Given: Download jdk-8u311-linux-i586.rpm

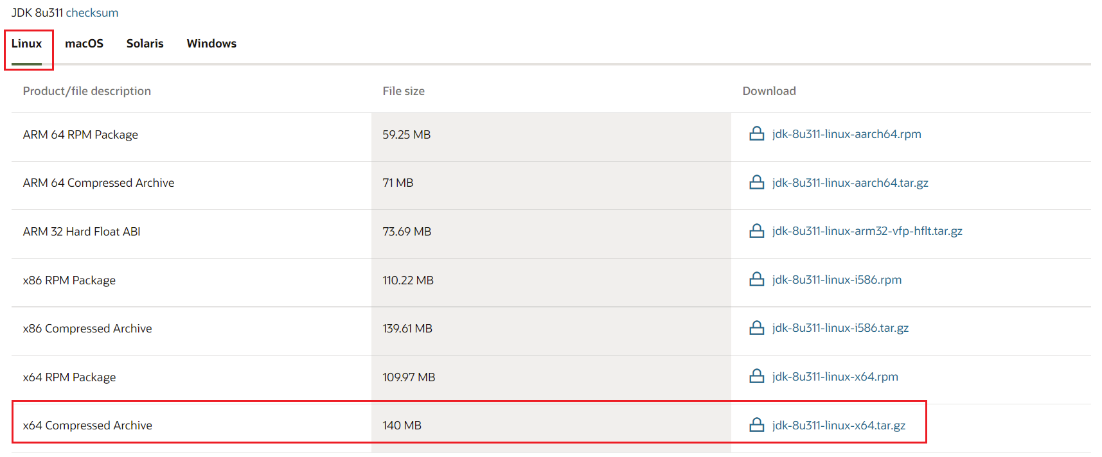Looking at the screenshot, I should click(x=837, y=280).
